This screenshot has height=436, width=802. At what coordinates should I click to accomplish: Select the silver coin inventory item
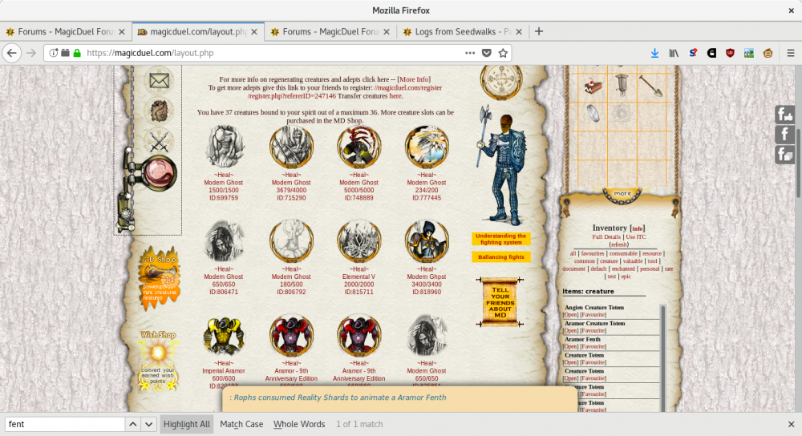tap(593, 113)
